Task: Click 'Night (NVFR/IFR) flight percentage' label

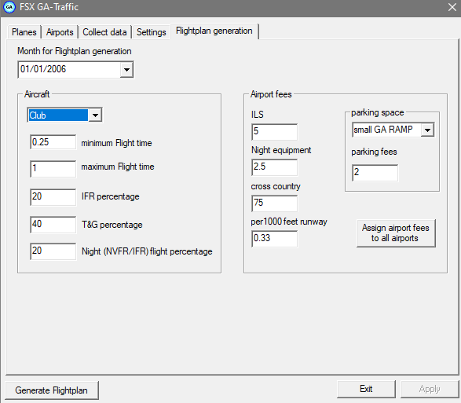Action: pos(147,251)
